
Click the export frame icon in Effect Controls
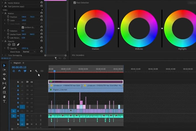[x=65, y=58]
